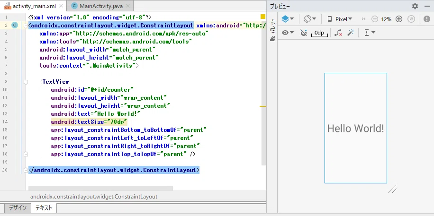Image resolution: width=434 pixels, height=216 pixels.
Task: Clear all constraints icon
Action: click(x=338, y=33)
